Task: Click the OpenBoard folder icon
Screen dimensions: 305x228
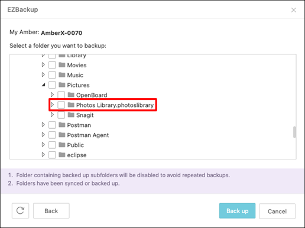Action: 71,95
